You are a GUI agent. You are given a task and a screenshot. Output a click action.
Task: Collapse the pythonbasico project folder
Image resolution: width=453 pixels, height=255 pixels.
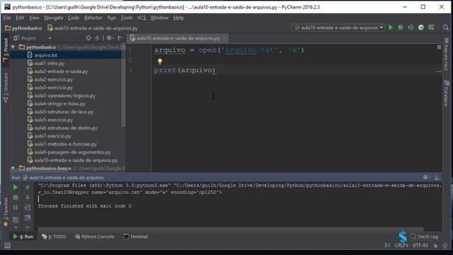tap(13, 47)
